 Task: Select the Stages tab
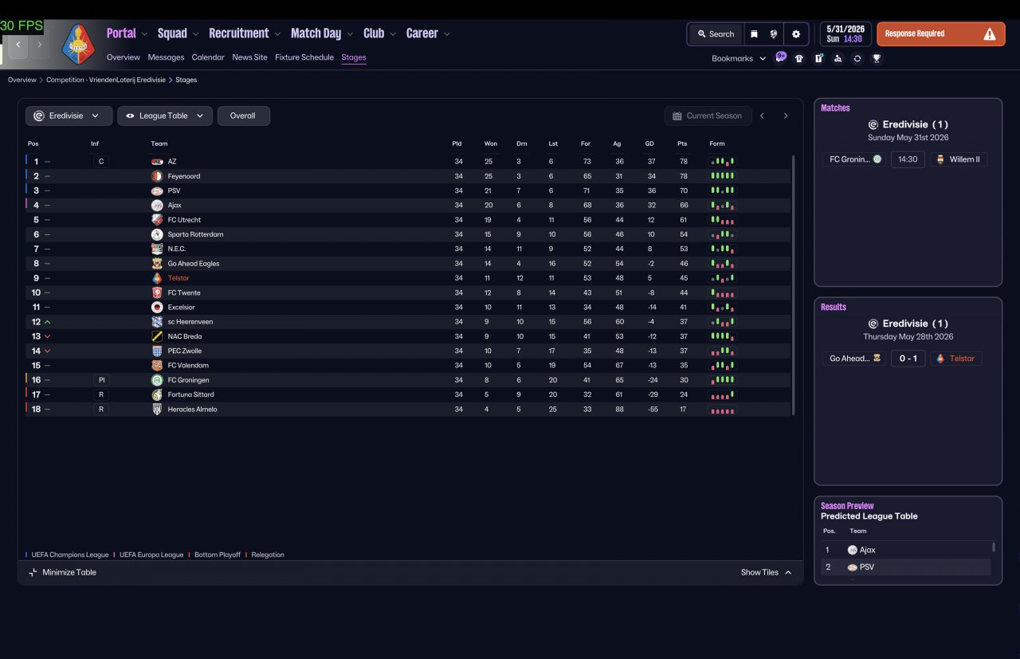[354, 57]
